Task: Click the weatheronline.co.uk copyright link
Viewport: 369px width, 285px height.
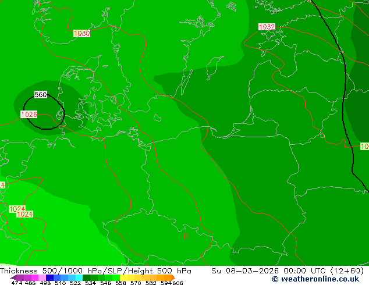Action: (x=315, y=279)
